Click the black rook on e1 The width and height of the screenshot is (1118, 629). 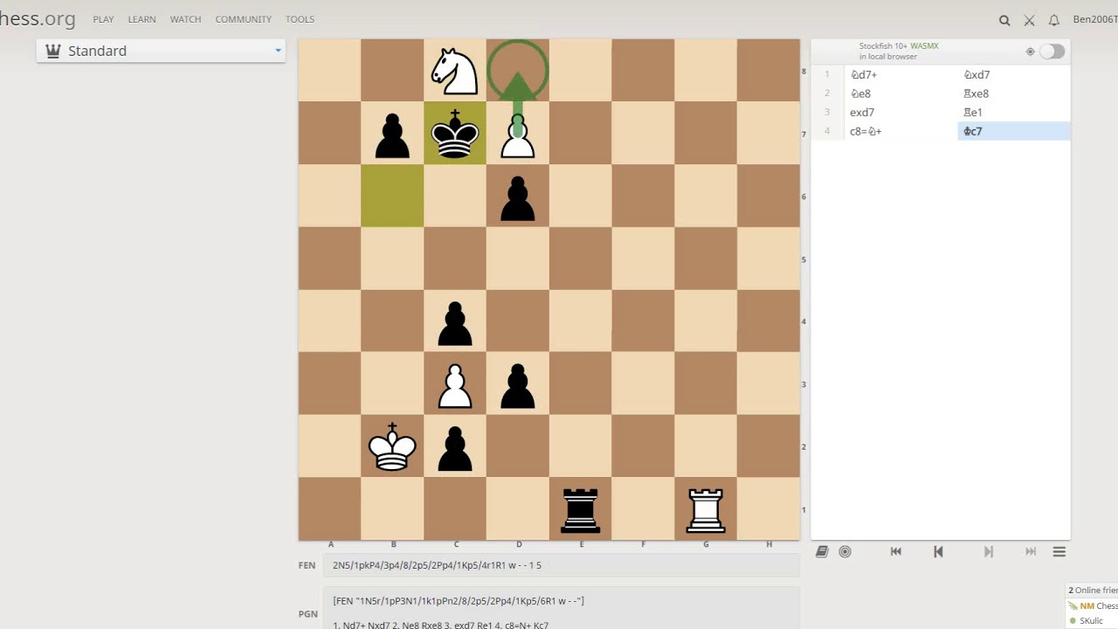point(581,509)
